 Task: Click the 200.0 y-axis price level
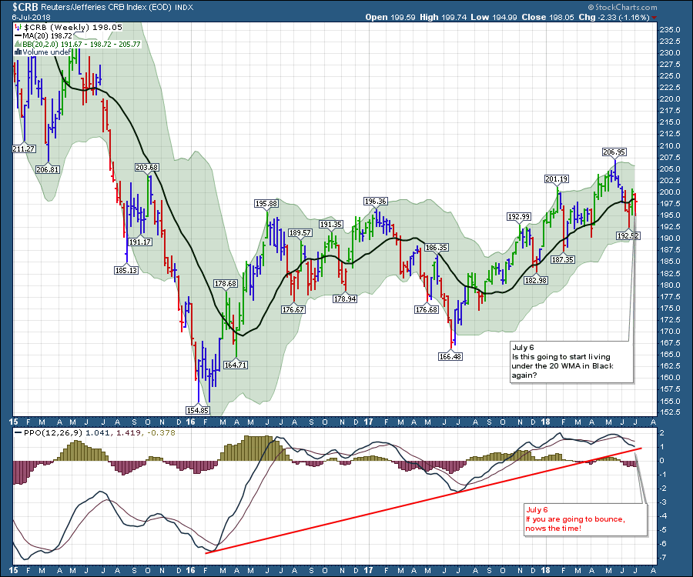[x=670, y=192]
